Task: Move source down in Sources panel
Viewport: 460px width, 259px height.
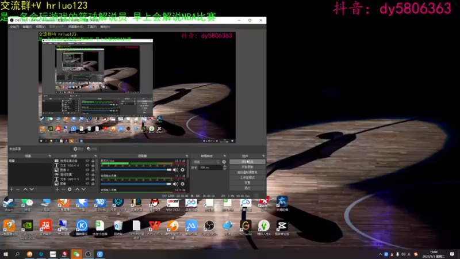Action: 83,189
